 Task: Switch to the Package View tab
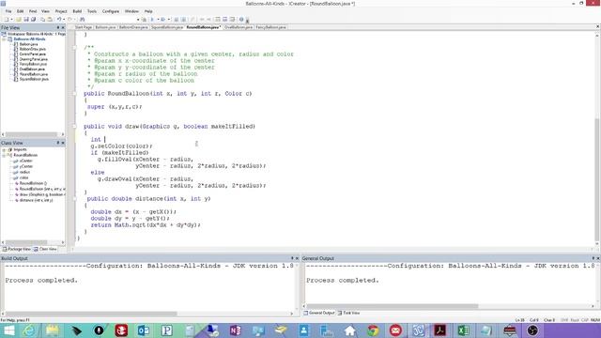(x=17, y=249)
